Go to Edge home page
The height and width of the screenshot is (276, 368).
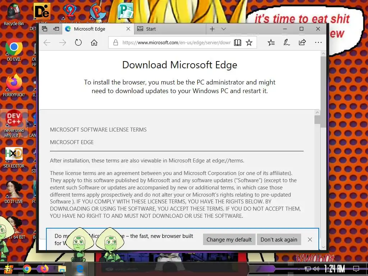[x=94, y=42]
